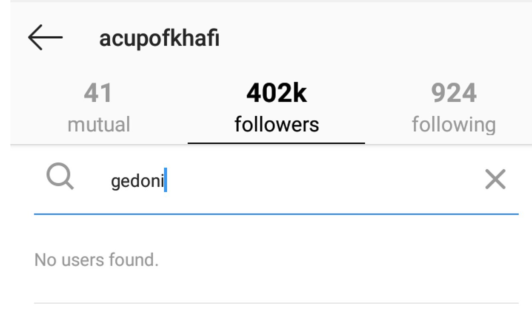
Task: Click the 402k followers count
Action: [x=277, y=93]
